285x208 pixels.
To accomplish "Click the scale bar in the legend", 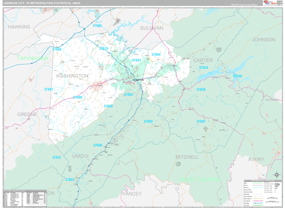I will pos(272,200).
